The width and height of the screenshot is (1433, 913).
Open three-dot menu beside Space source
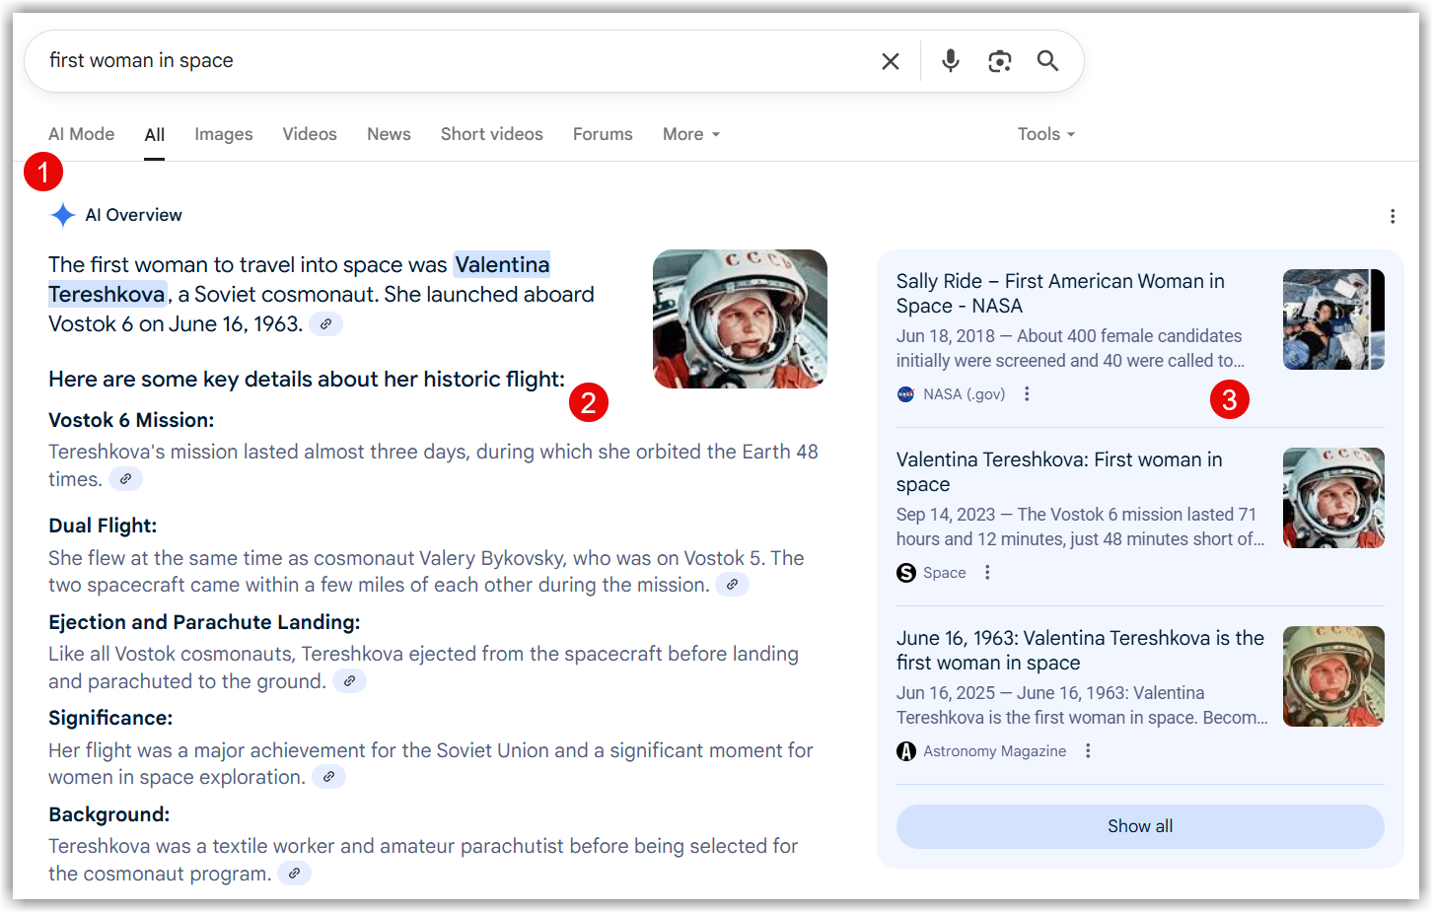coord(987,573)
